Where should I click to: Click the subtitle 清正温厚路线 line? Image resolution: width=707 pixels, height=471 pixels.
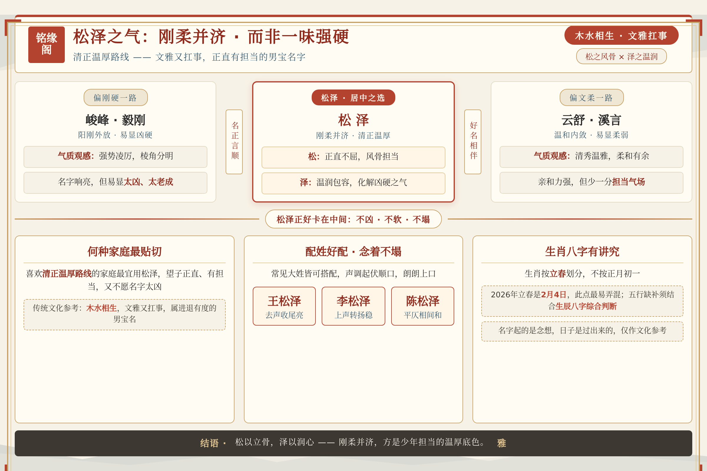[189, 57]
